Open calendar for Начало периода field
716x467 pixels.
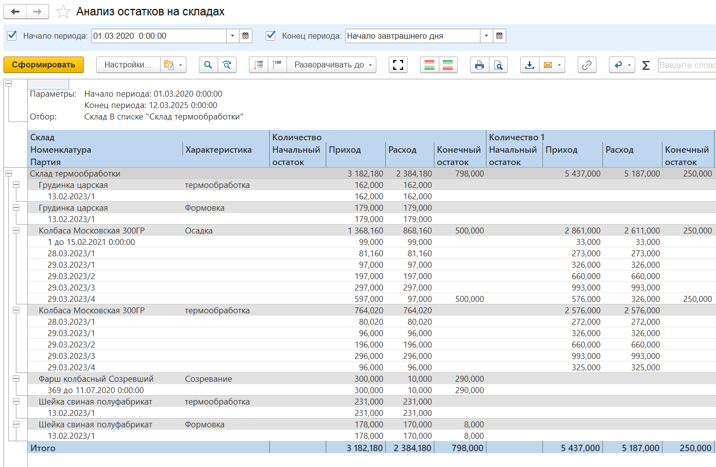(x=245, y=36)
